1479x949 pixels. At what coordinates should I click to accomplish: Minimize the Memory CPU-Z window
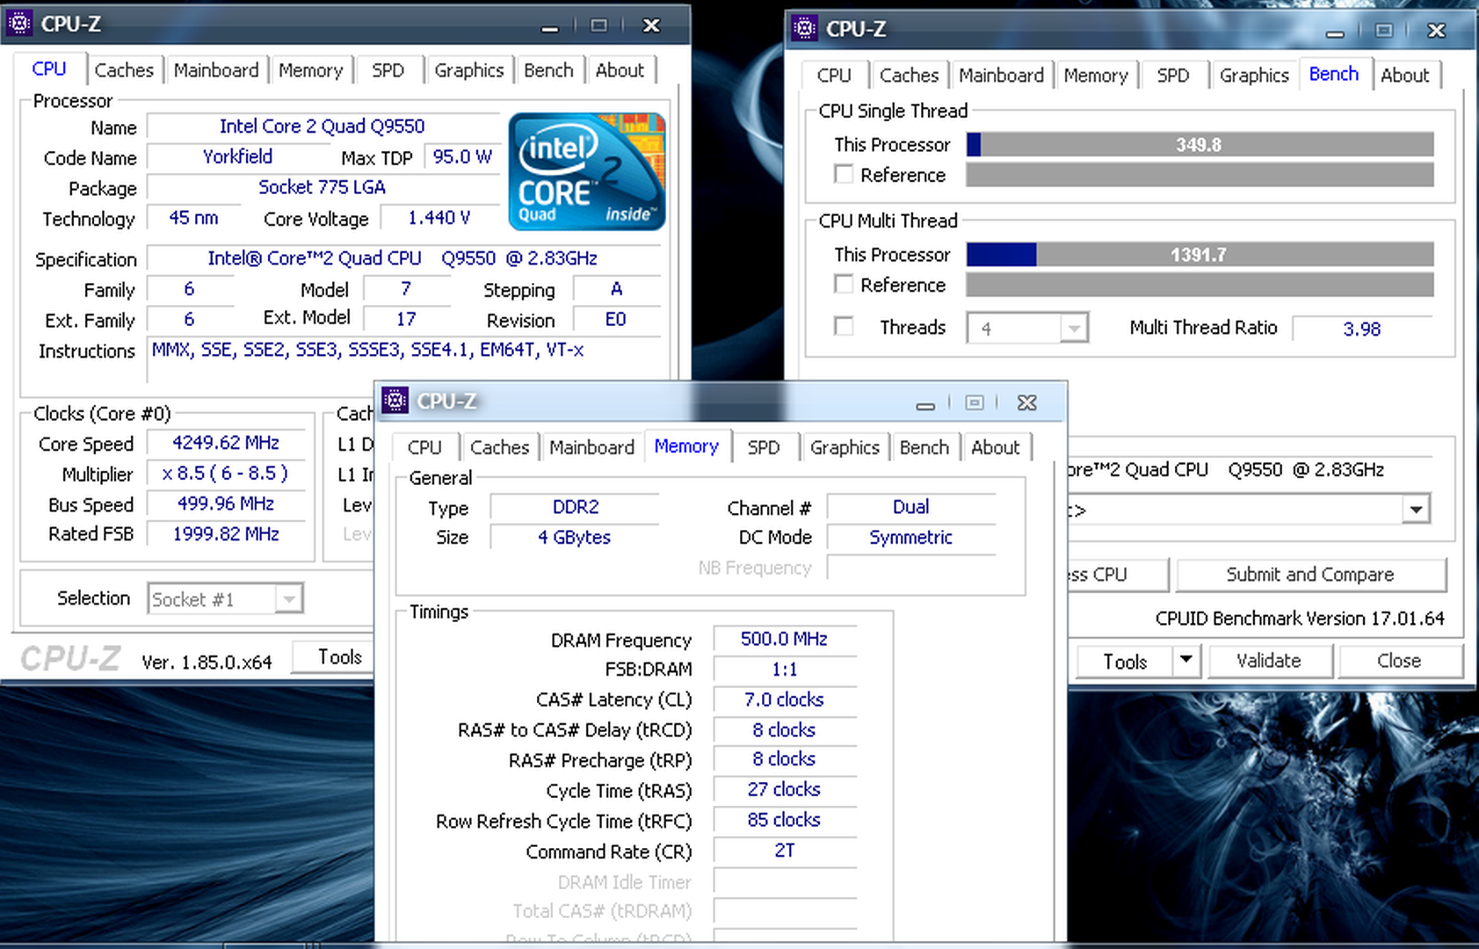click(924, 403)
